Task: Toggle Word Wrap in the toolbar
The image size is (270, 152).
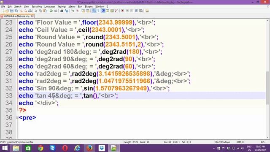Action: pyautogui.click(x=94, y=11)
